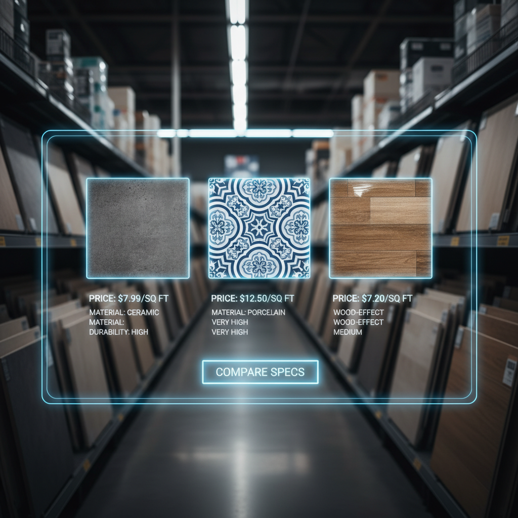Click the upper Very High line under Porcelain
Image resolution: width=518 pixels, height=518 pixels.
pyautogui.click(x=230, y=322)
